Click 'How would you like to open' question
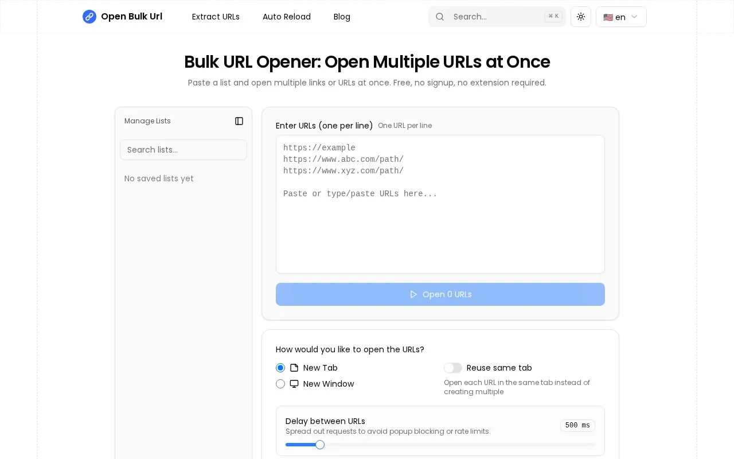The height and width of the screenshot is (459, 734). tap(350, 349)
